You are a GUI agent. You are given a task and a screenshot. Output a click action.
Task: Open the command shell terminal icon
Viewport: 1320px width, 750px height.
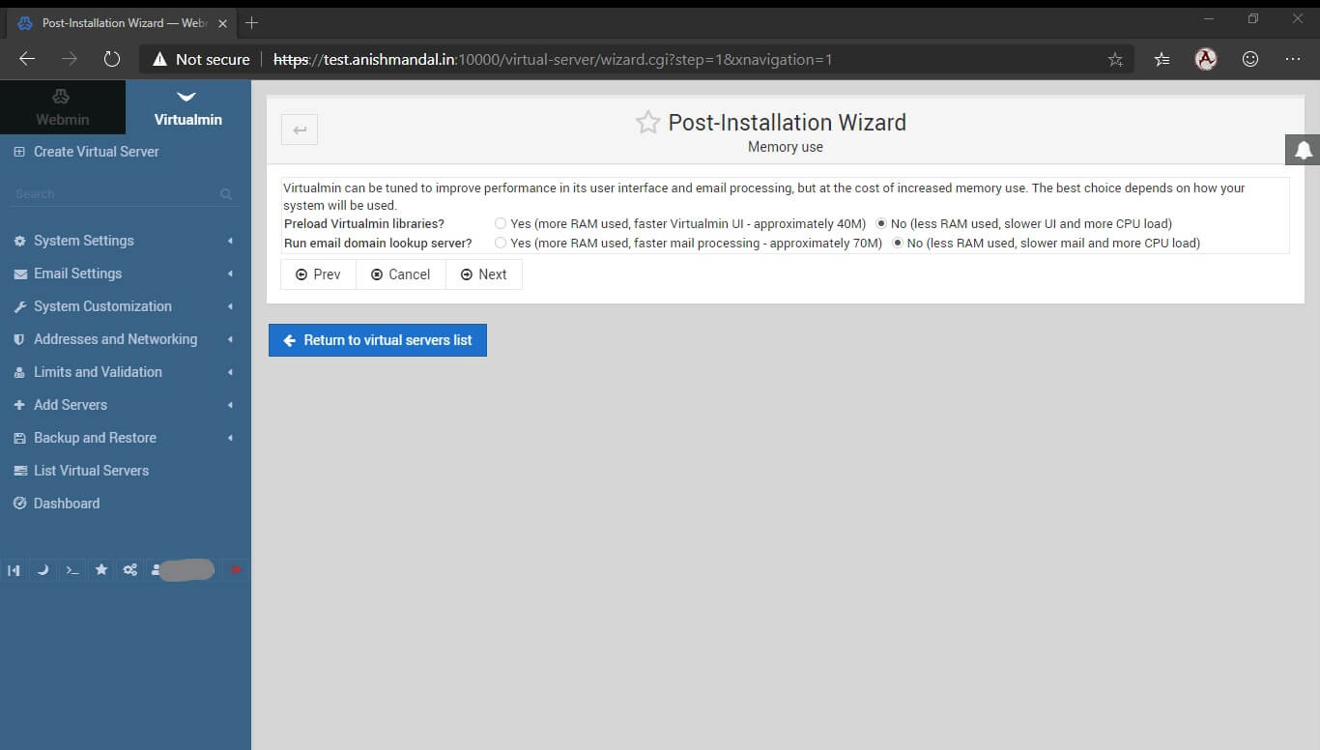72,570
